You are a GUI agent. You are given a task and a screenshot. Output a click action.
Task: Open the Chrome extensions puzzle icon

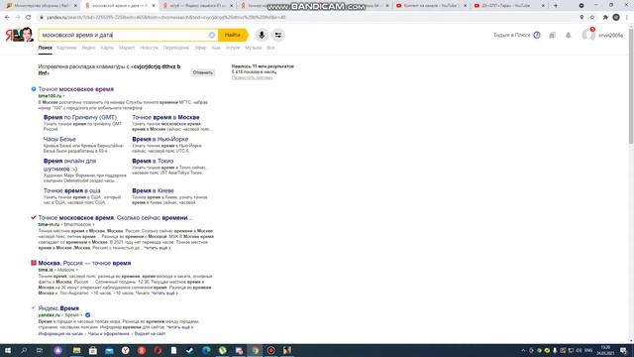click(605, 18)
